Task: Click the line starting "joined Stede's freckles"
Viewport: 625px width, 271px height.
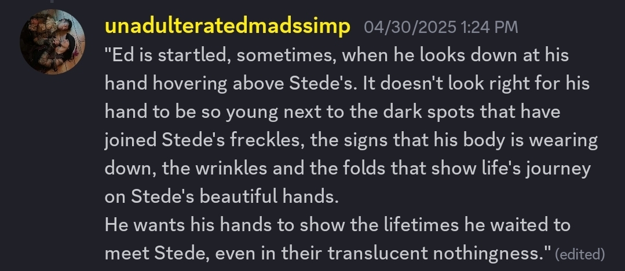Action: tap(351, 140)
